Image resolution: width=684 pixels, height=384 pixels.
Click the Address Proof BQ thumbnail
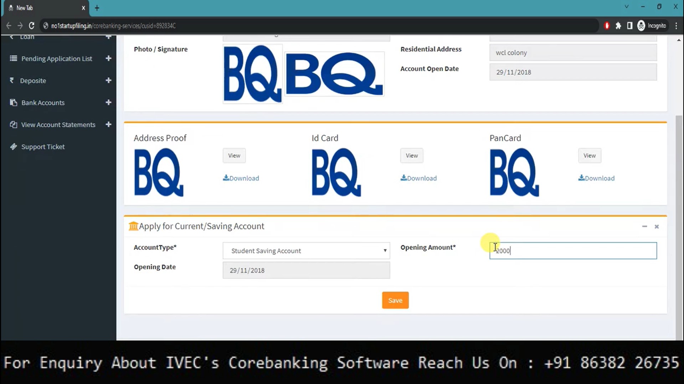tap(159, 173)
